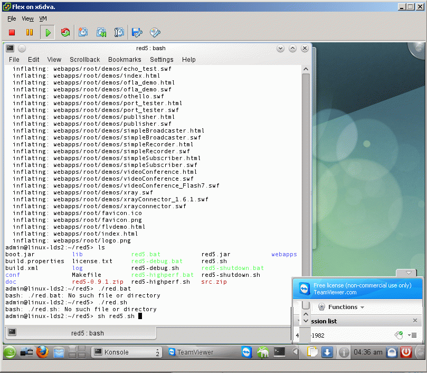The height and width of the screenshot is (373, 427).
Task: Click webapps directory name in listing
Action: pos(284,255)
